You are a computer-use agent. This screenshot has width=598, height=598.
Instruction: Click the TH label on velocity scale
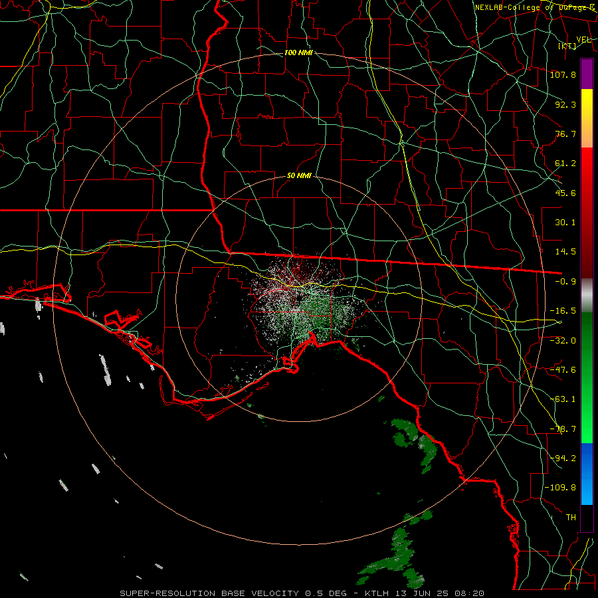pos(571,518)
